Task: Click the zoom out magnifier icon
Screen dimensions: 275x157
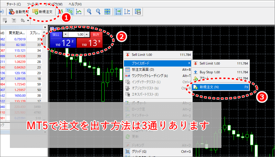Action: point(98,12)
